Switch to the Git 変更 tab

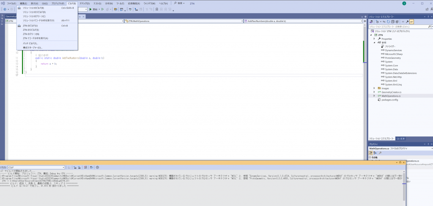[x=401, y=138]
